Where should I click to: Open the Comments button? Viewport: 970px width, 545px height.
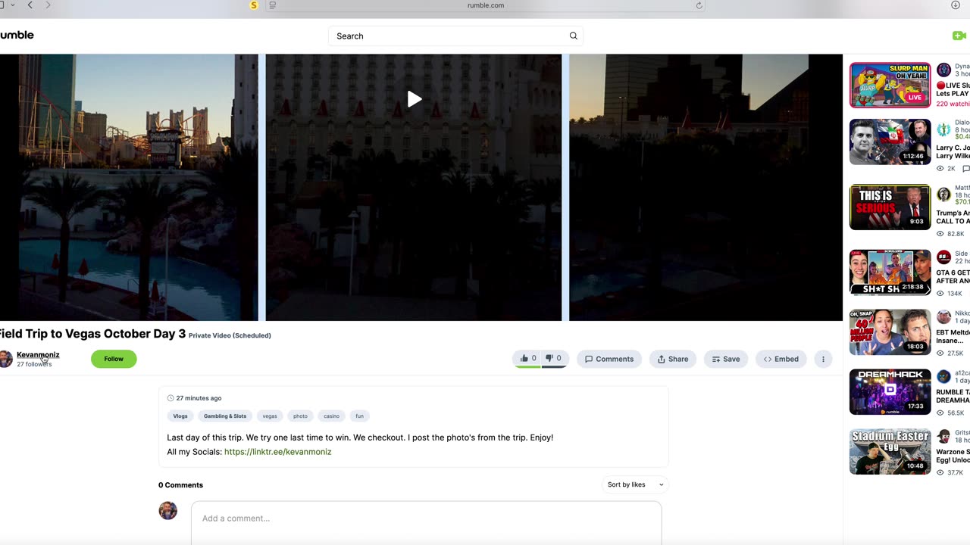609,359
